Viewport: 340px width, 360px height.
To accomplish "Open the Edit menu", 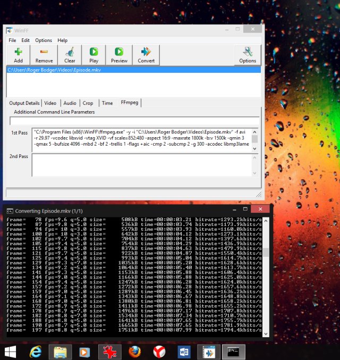I will (25, 40).
